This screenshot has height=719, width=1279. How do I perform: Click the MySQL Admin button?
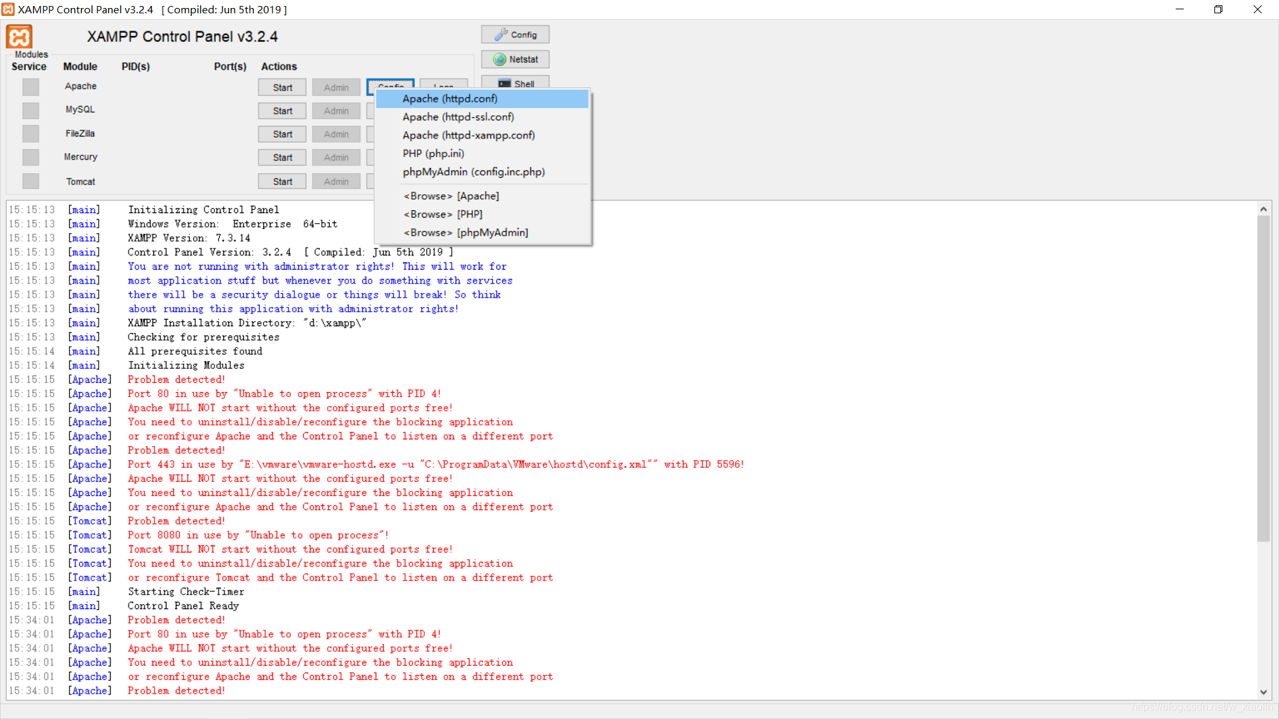336,111
